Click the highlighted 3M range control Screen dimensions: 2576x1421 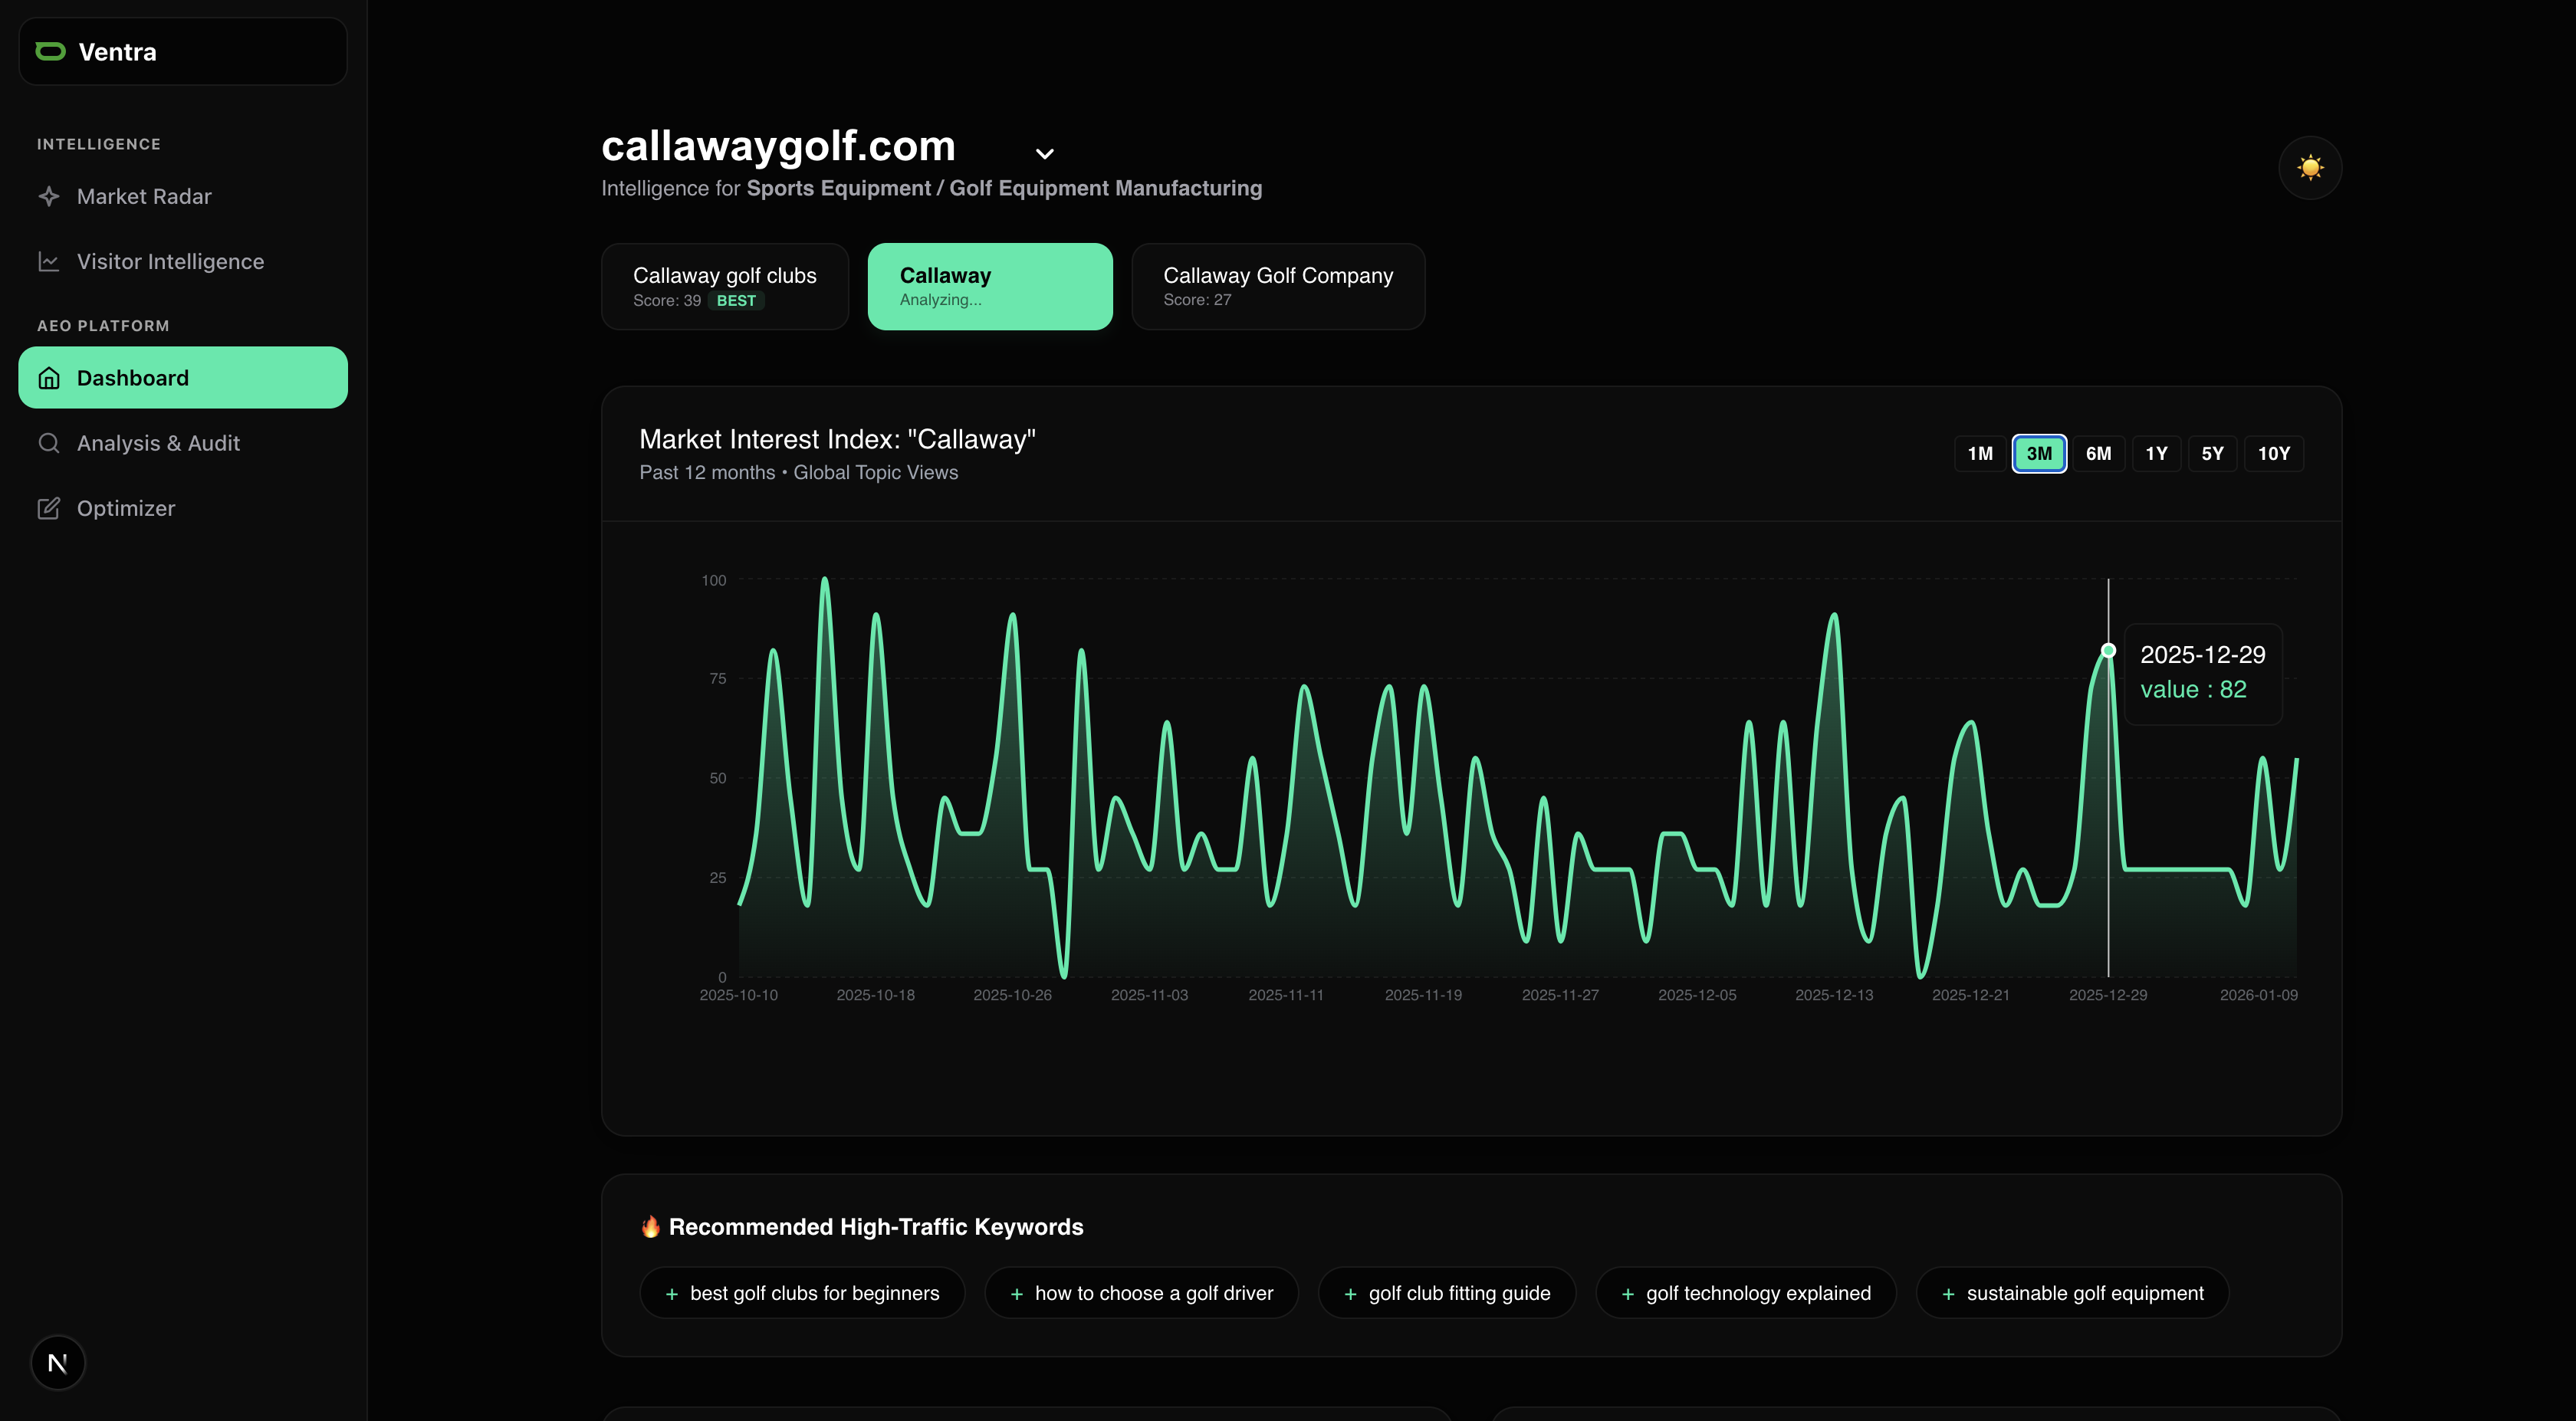[2038, 453]
